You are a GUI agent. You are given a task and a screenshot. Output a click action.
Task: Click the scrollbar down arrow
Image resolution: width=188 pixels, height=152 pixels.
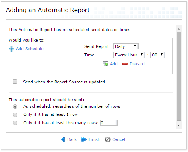point(179,125)
